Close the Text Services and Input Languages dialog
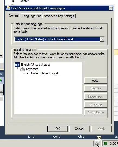Viewport: 118px width, 147px height. click(111, 8)
